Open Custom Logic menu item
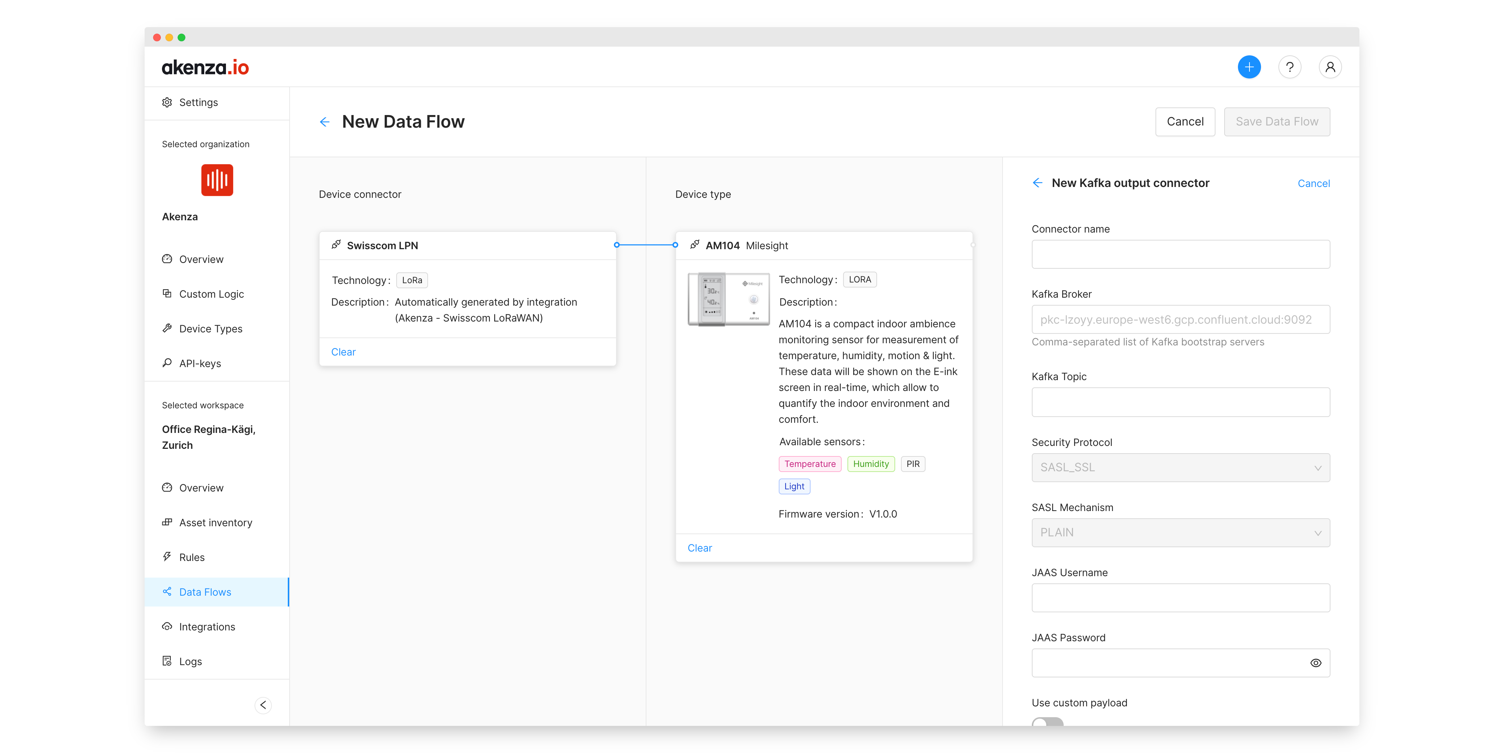 tap(217, 294)
